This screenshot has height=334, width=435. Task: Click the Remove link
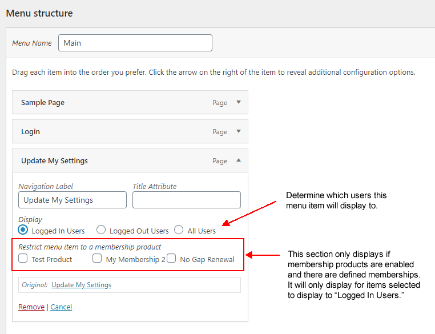(31, 307)
